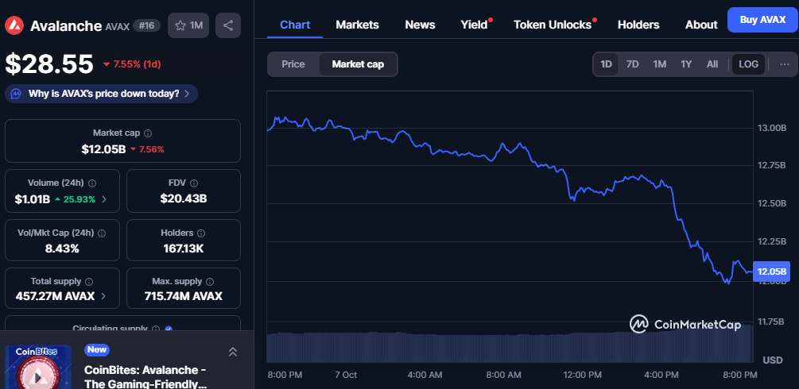Toggle the LOG scale button
Screen dimensions: 799x389
(x=748, y=64)
